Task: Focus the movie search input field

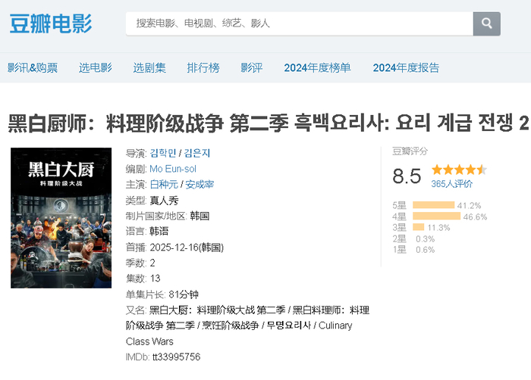Action: 299,23
